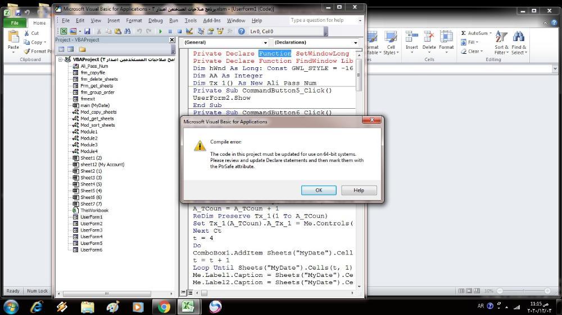Viewport: 562px width, 315px height.
Task: Open the Object Browser toolbar icon
Action: coord(220,31)
